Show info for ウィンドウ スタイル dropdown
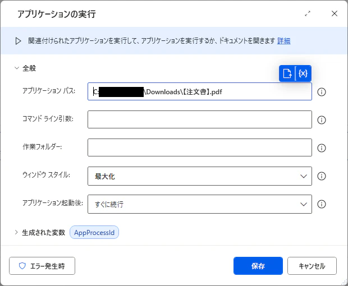 pyautogui.click(x=322, y=176)
